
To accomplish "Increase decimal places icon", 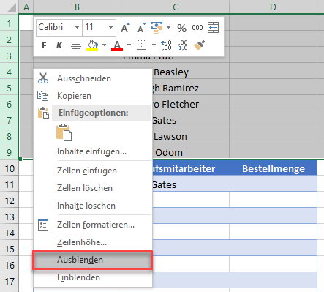I will (166, 45).
